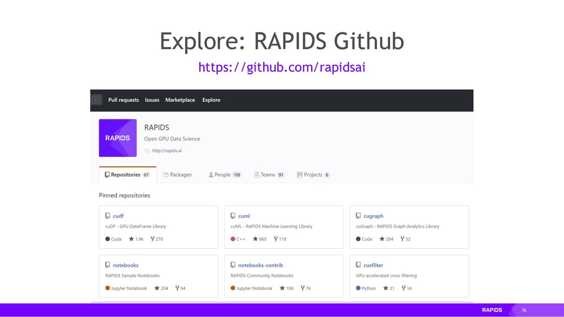Screen dimensions: 564x317
Task: Switch to the Packages tab
Action: point(177,174)
